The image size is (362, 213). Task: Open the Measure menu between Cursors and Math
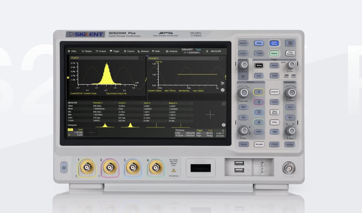point(143,51)
